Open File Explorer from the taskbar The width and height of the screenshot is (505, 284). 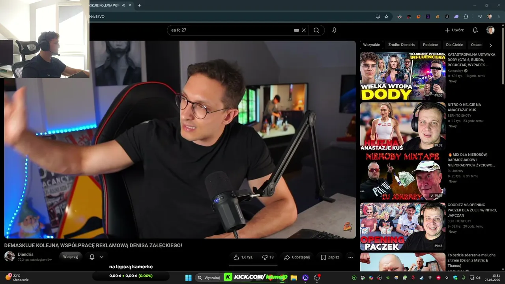pyautogui.click(x=294, y=278)
